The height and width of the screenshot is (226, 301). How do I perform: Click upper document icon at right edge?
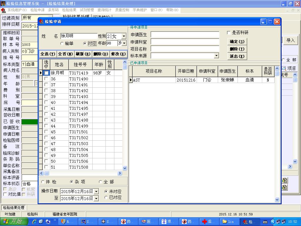[285, 180]
